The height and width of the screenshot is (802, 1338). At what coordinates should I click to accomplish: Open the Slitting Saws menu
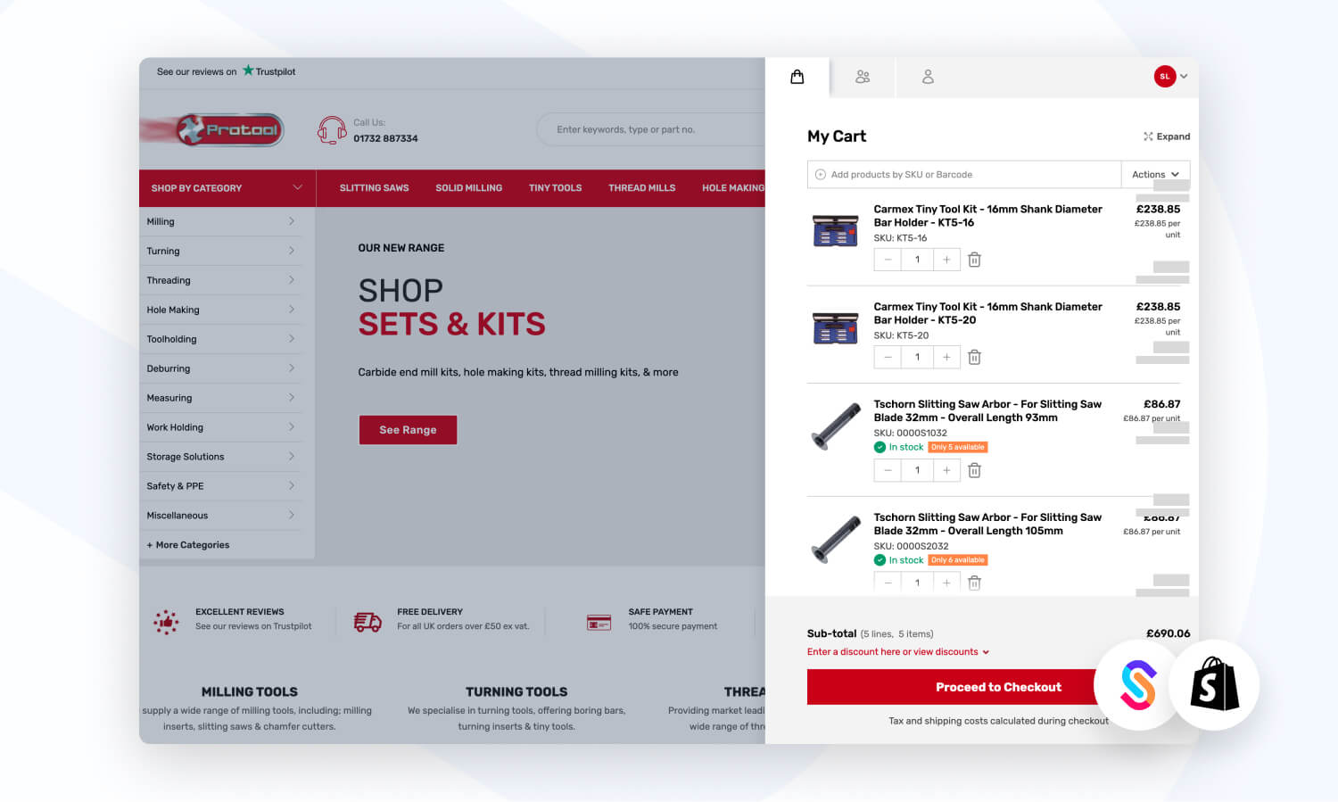(374, 188)
